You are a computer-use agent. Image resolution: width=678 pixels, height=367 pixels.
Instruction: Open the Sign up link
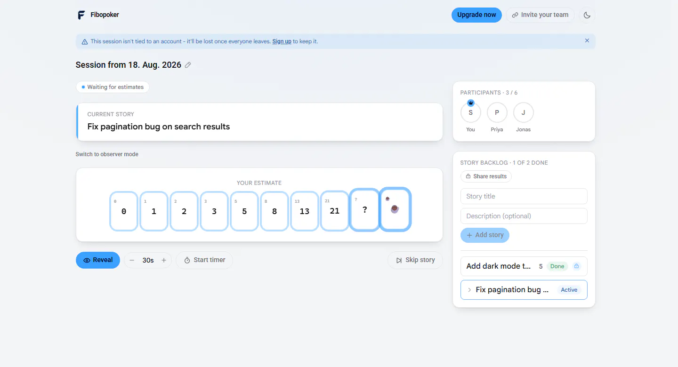(282, 41)
